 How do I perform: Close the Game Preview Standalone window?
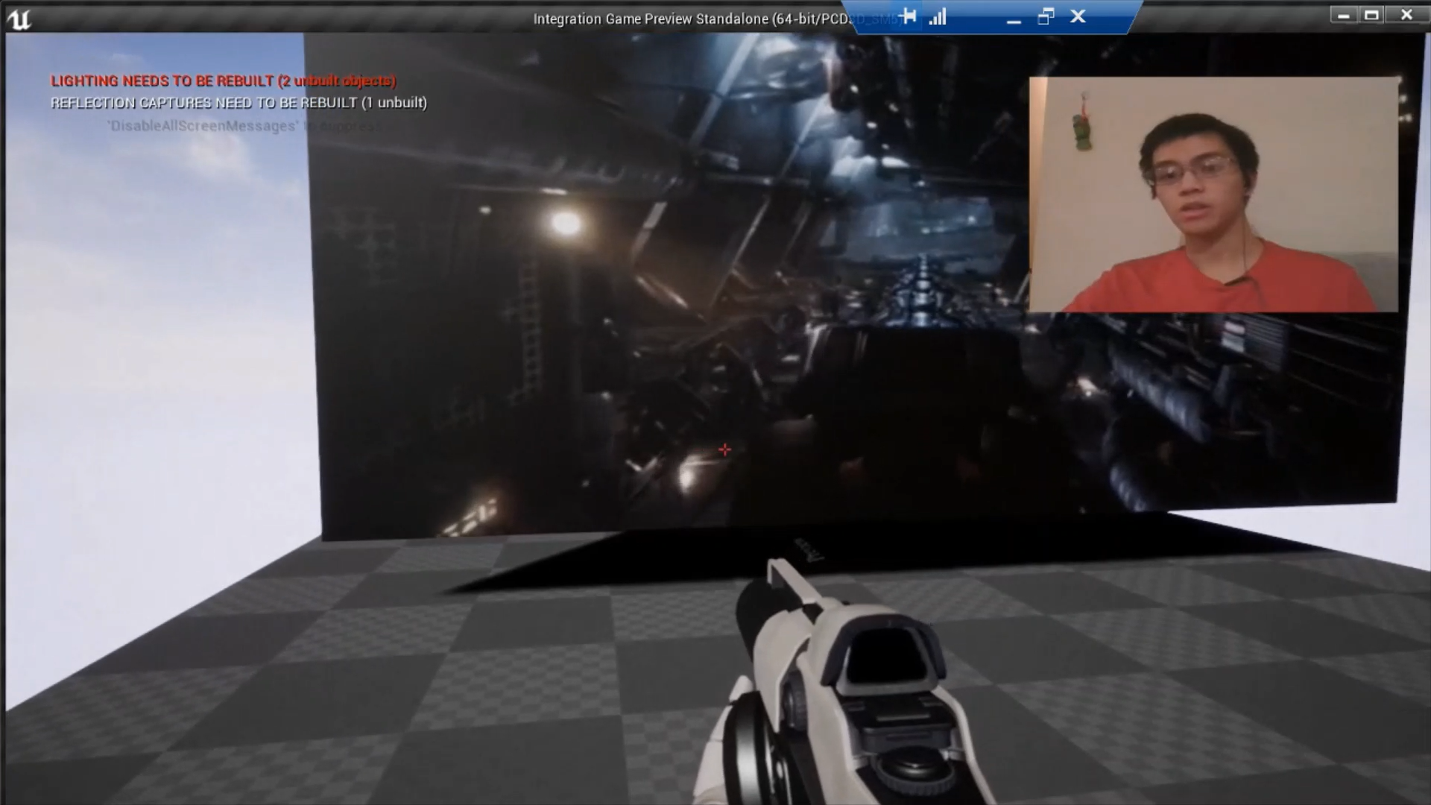[x=1406, y=15]
